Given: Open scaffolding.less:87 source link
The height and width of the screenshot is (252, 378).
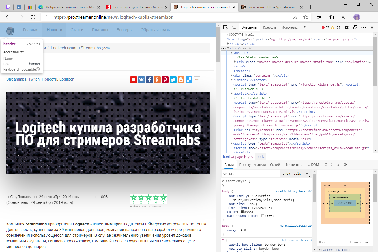Looking at the screenshot, I should pyautogui.click(x=294, y=192).
